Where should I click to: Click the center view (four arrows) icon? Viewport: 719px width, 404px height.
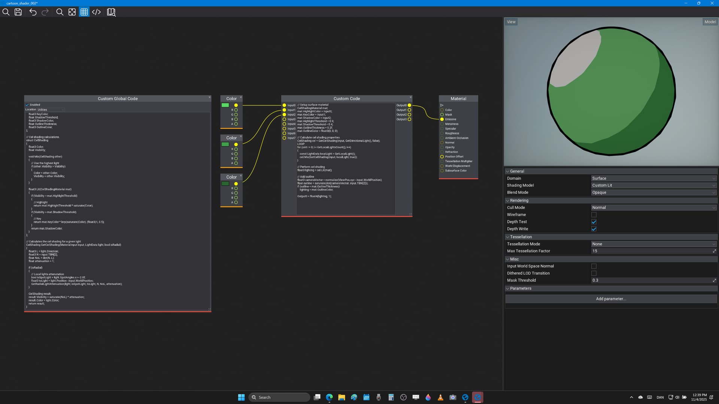(x=72, y=12)
